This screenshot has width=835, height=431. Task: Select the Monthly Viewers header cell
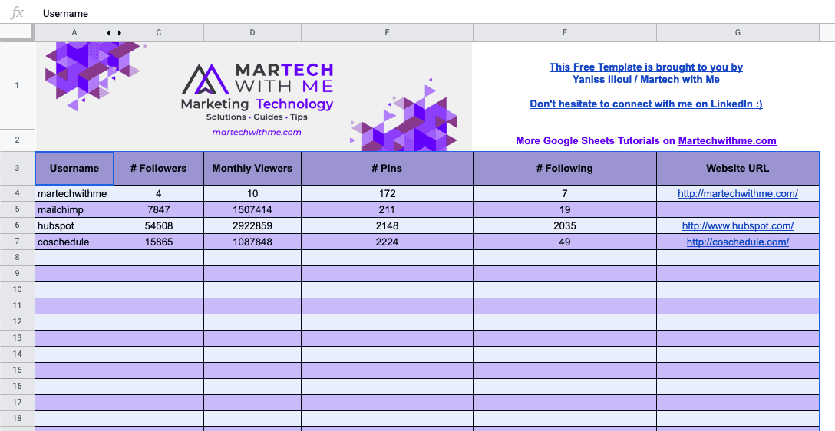(252, 168)
